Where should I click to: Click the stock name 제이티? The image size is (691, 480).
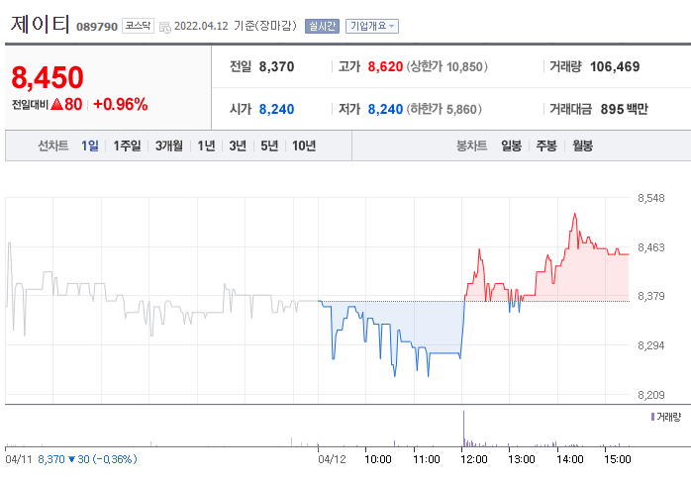(41, 24)
